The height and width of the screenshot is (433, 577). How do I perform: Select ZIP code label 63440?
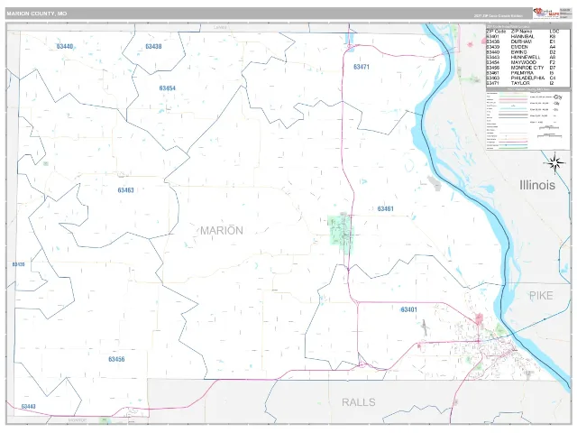65,46
